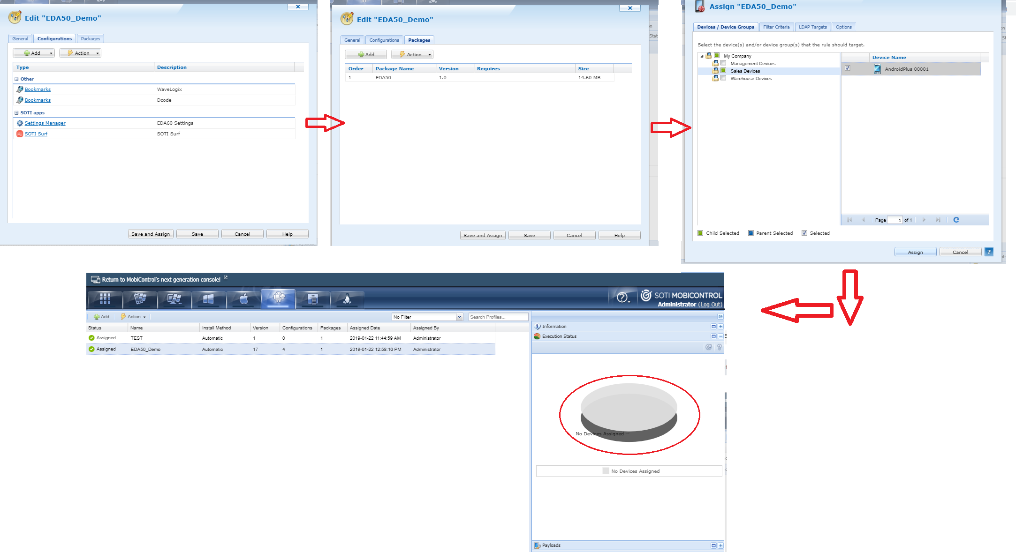The width and height of the screenshot is (1016, 552).
Task: Switch to the Filter Criteria tab
Action: point(776,27)
